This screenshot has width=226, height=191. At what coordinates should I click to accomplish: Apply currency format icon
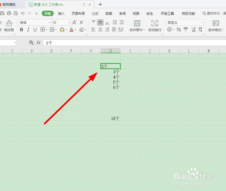(x=169, y=30)
